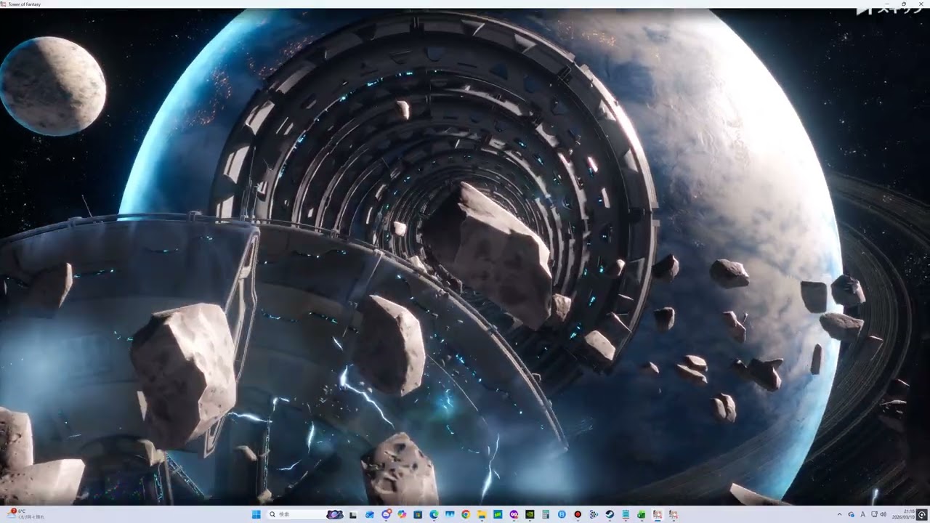Click the blue round taskbar icon beside Calculator

[x=562, y=514]
